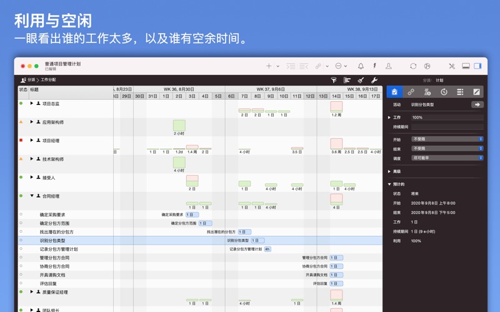Screen dimensions: 500x312
Task: Click the resource person stamp icon
Action: (388, 66)
